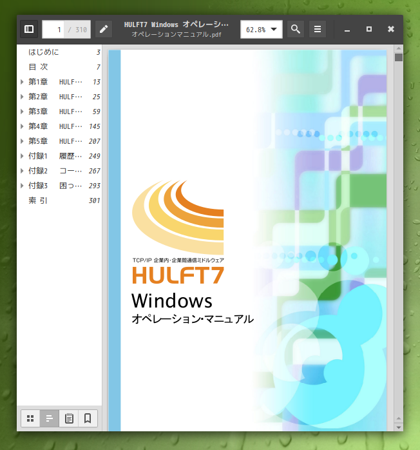Click the double-up arrow above scrollbar bottom
The image size is (420, 450).
click(x=399, y=419)
